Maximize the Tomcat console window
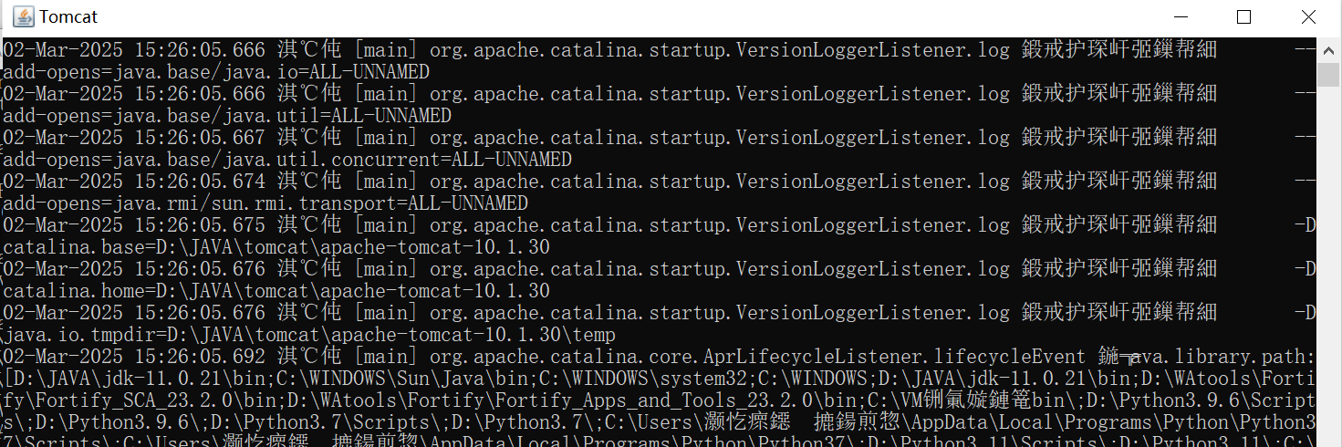This screenshot has height=447, width=1342. [1243, 16]
